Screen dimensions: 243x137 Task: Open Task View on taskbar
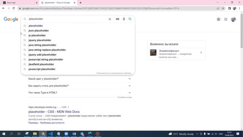19,134
